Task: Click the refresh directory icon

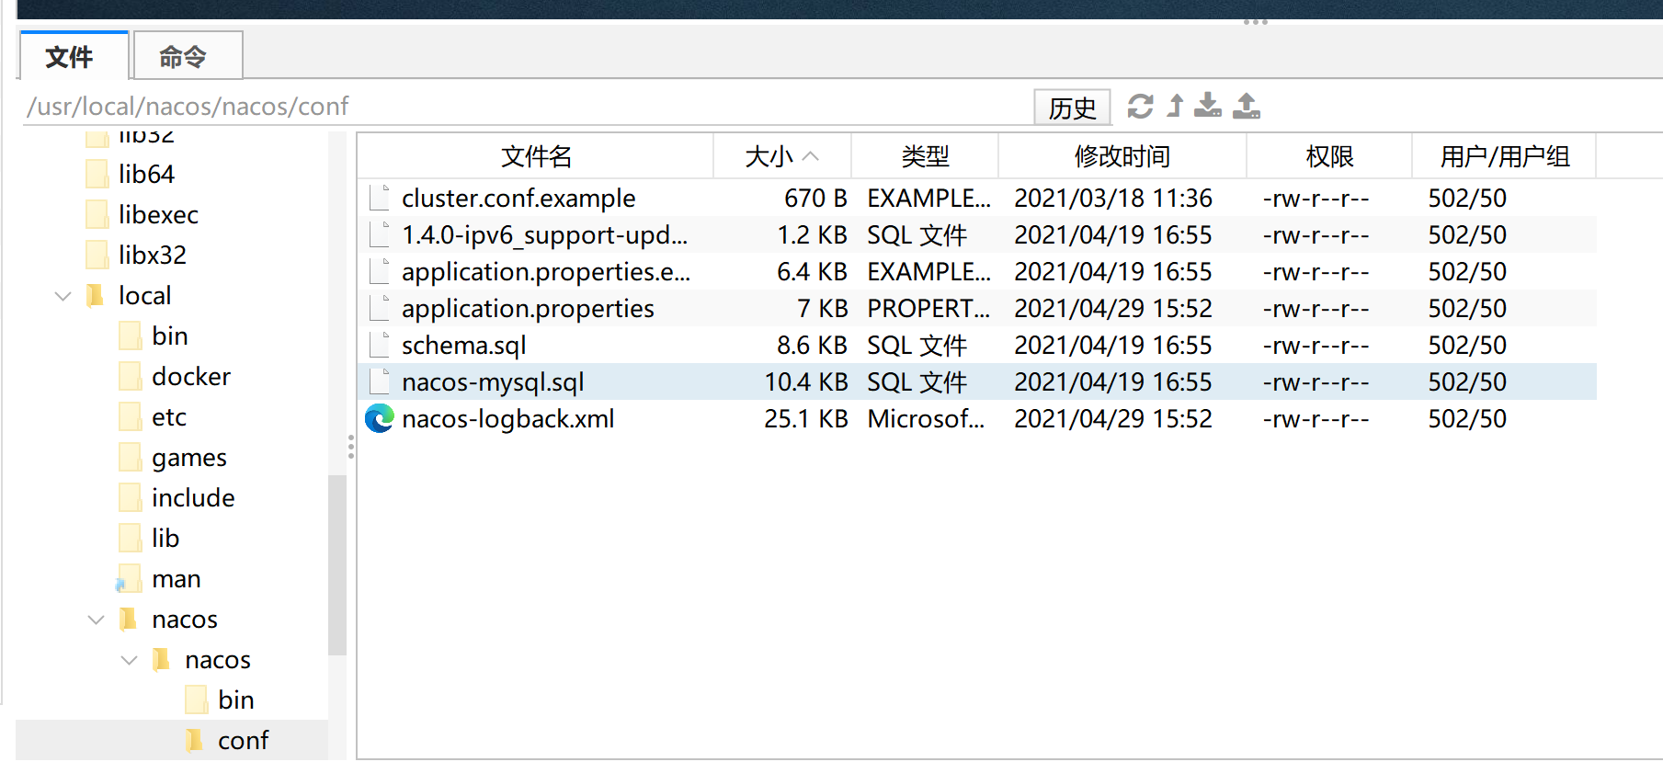Action: [1140, 107]
